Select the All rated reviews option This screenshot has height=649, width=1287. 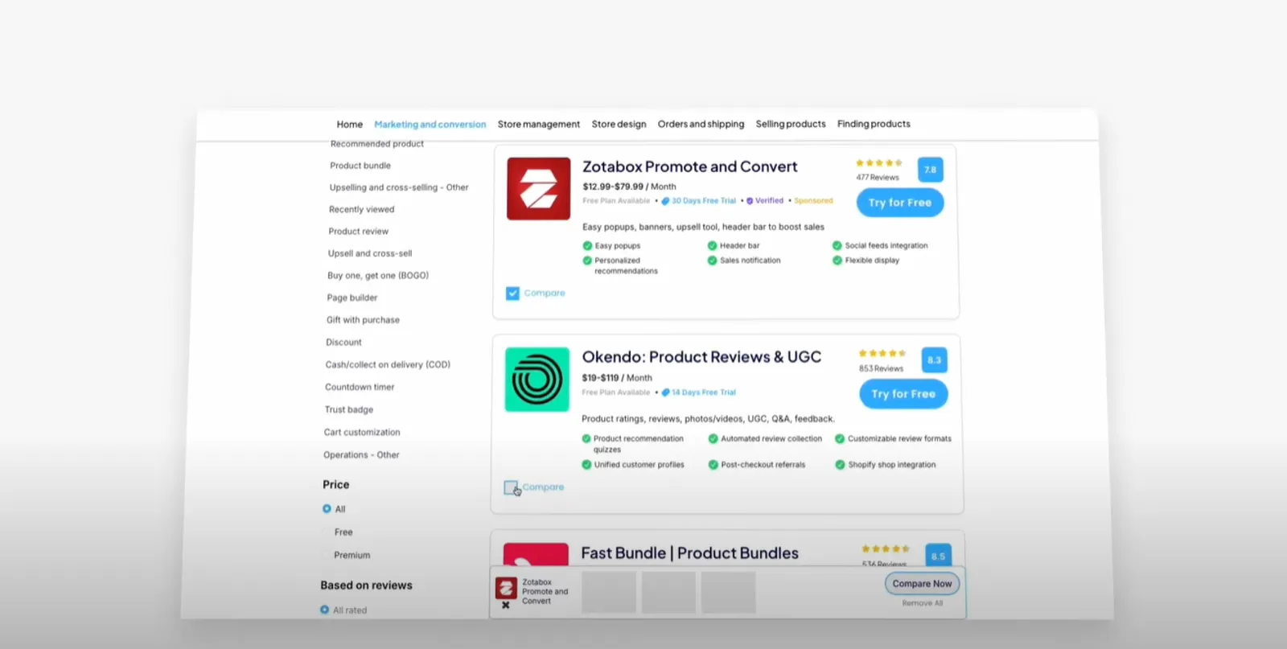click(324, 610)
